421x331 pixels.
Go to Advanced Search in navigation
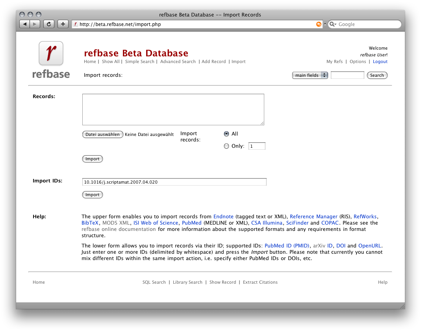pyautogui.click(x=178, y=61)
